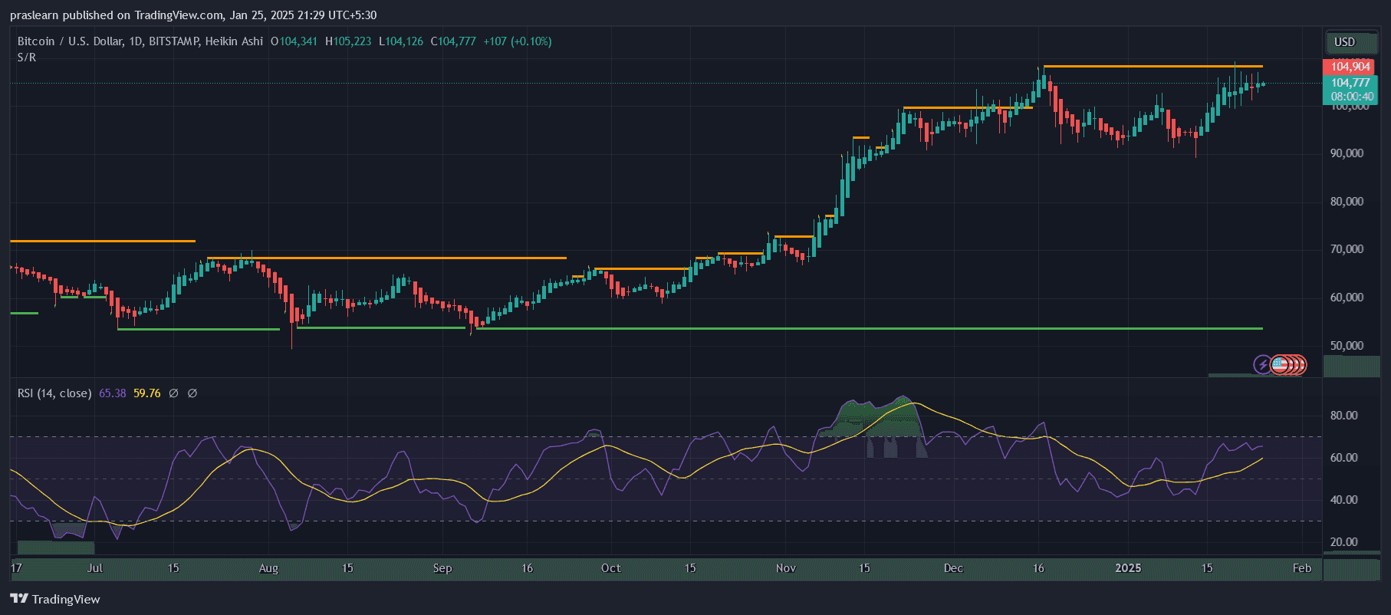1391x615 pixels.
Task: Click the first ∅ symbol beside RSI values
Action: [x=173, y=393]
